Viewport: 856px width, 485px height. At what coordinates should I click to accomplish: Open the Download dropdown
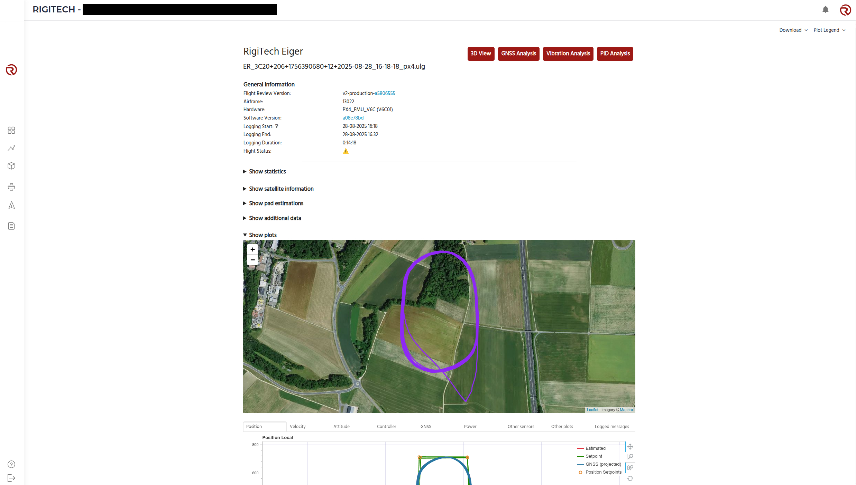coord(793,30)
